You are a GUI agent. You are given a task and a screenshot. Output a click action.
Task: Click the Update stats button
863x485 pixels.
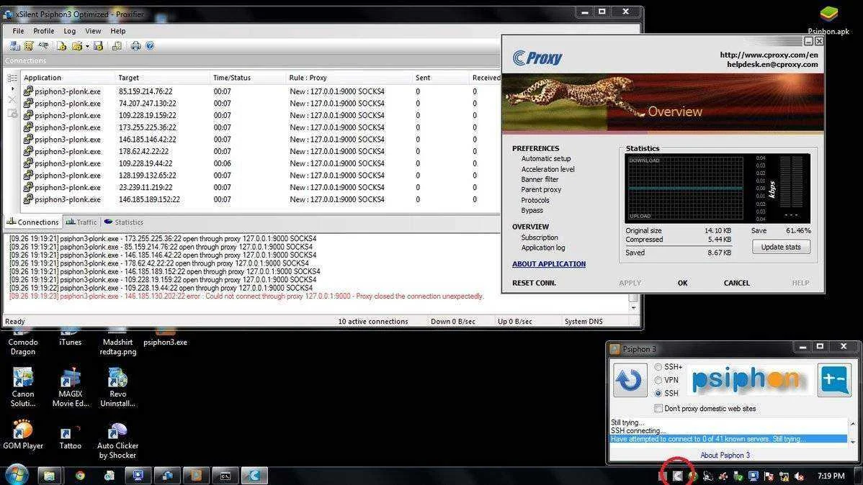point(780,247)
